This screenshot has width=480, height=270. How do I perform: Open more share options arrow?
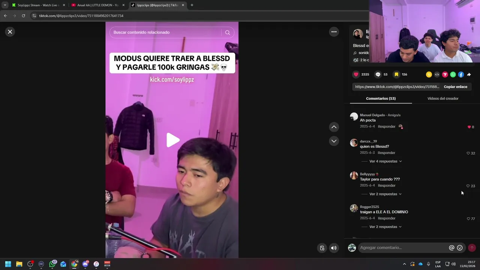469,75
